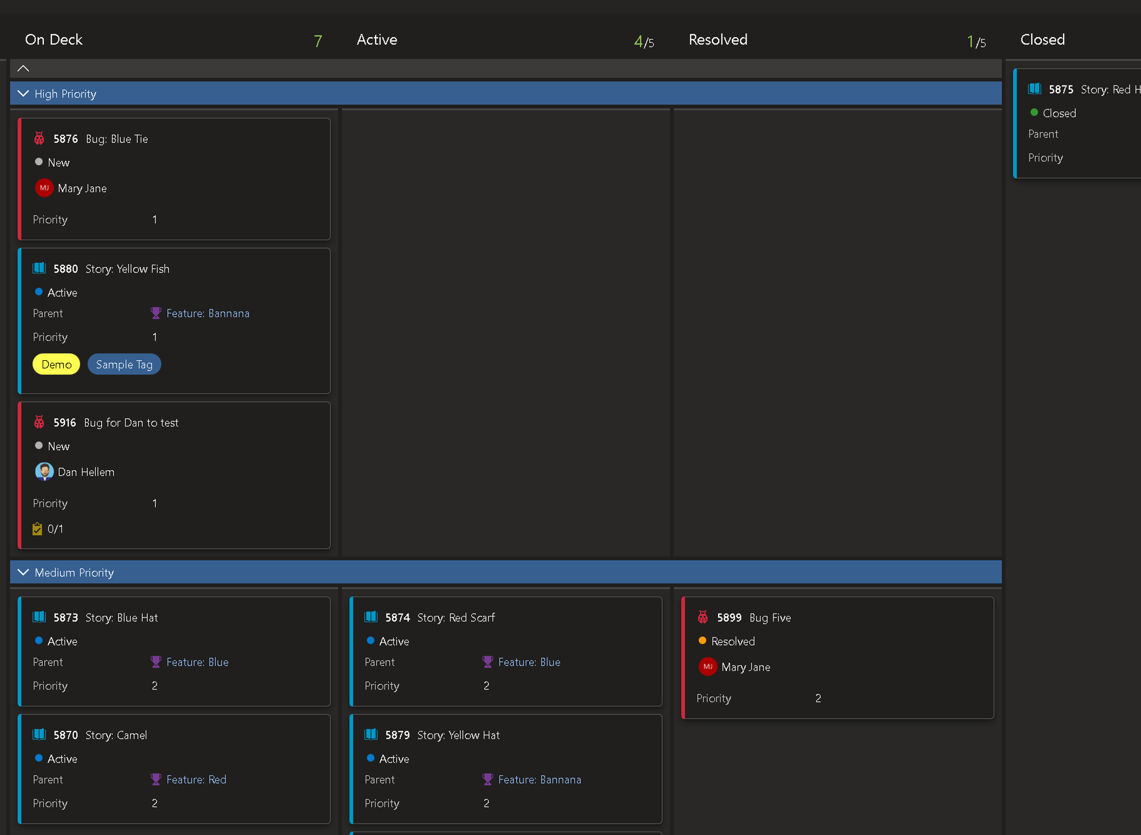Open the 0/1 task checklist icon on card 5916
1141x835 pixels.
[x=38, y=529]
